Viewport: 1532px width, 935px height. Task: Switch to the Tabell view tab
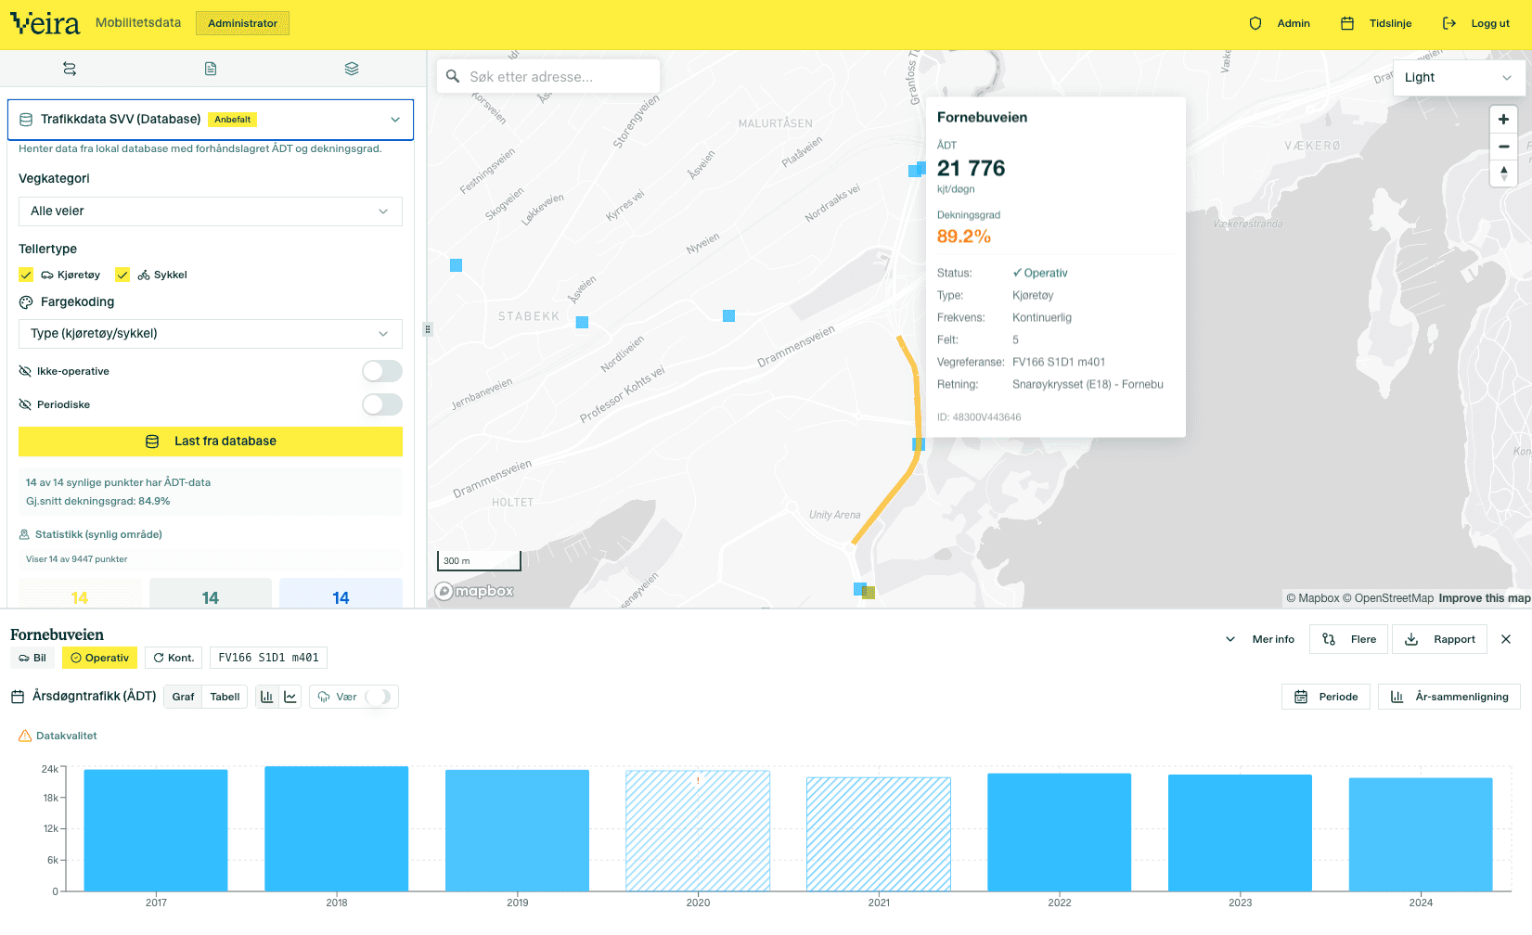(225, 697)
